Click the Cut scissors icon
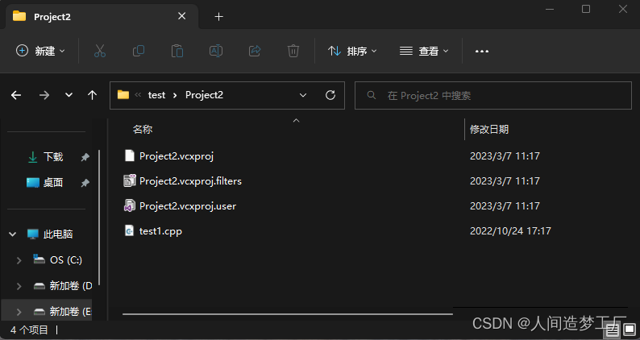 pyautogui.click(x=100, y=51)
